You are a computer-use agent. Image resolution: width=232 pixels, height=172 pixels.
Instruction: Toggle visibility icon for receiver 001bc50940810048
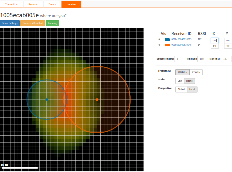(159, 45)
